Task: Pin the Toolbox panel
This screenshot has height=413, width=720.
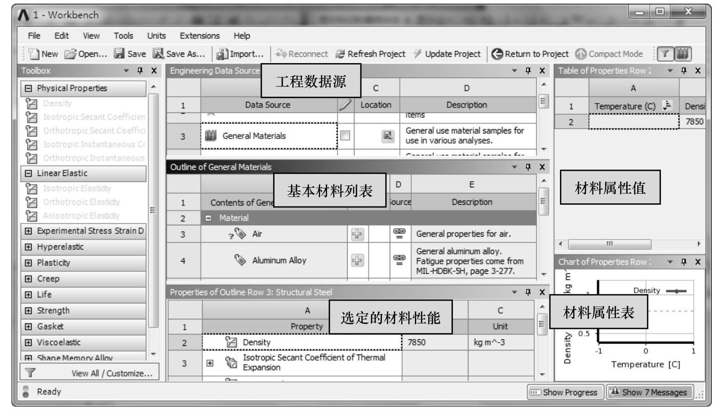Action: (140, 71)
